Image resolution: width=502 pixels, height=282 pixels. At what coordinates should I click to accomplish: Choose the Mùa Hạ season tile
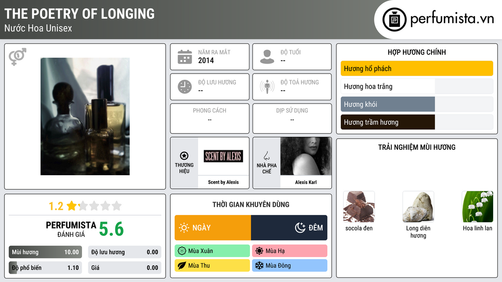290,251
